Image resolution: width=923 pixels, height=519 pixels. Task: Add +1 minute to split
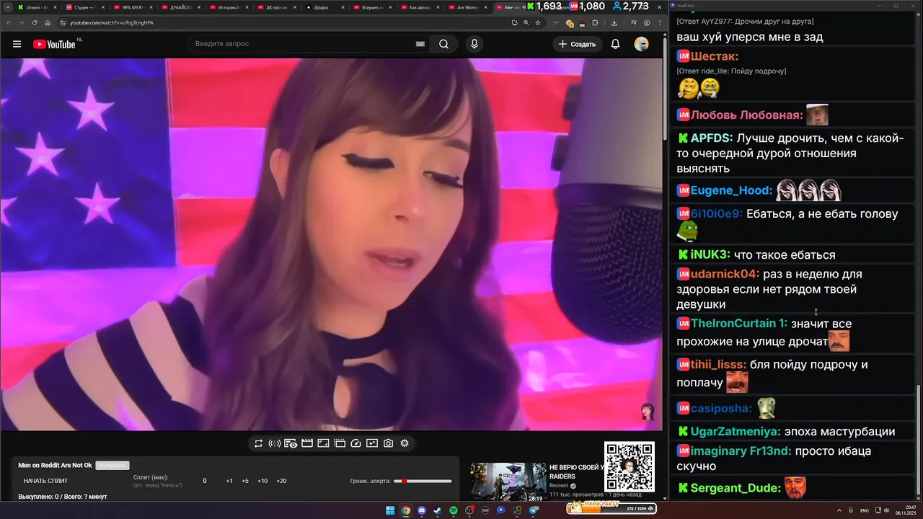229,481
